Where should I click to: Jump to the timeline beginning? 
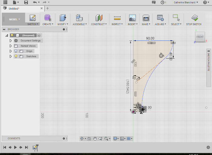[x=5, y=147]
